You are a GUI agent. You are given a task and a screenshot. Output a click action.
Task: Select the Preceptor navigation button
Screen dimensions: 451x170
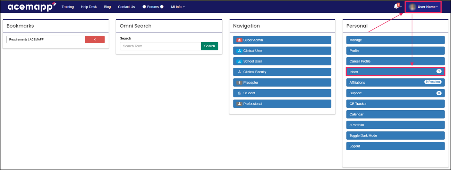click(x=282, y=83)
